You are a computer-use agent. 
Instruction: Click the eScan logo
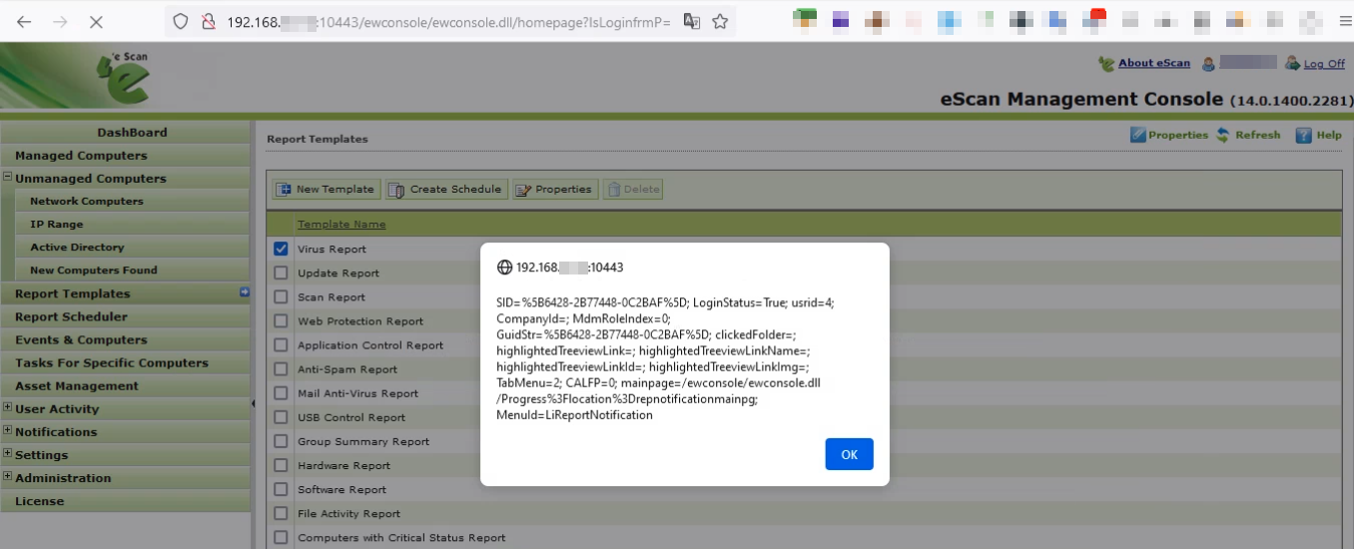pos(124,78)
